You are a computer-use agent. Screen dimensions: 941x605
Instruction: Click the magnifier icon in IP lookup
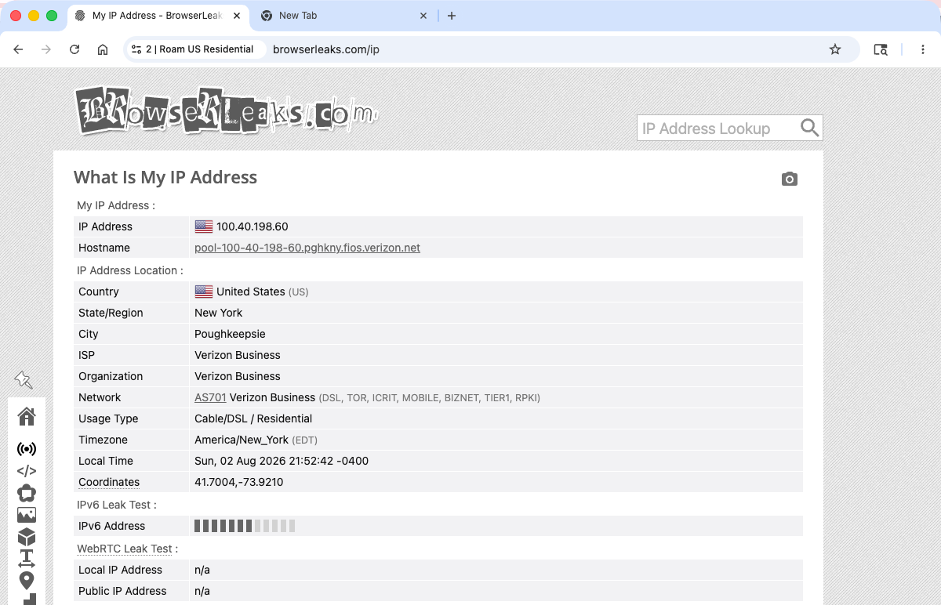(809, 128)
